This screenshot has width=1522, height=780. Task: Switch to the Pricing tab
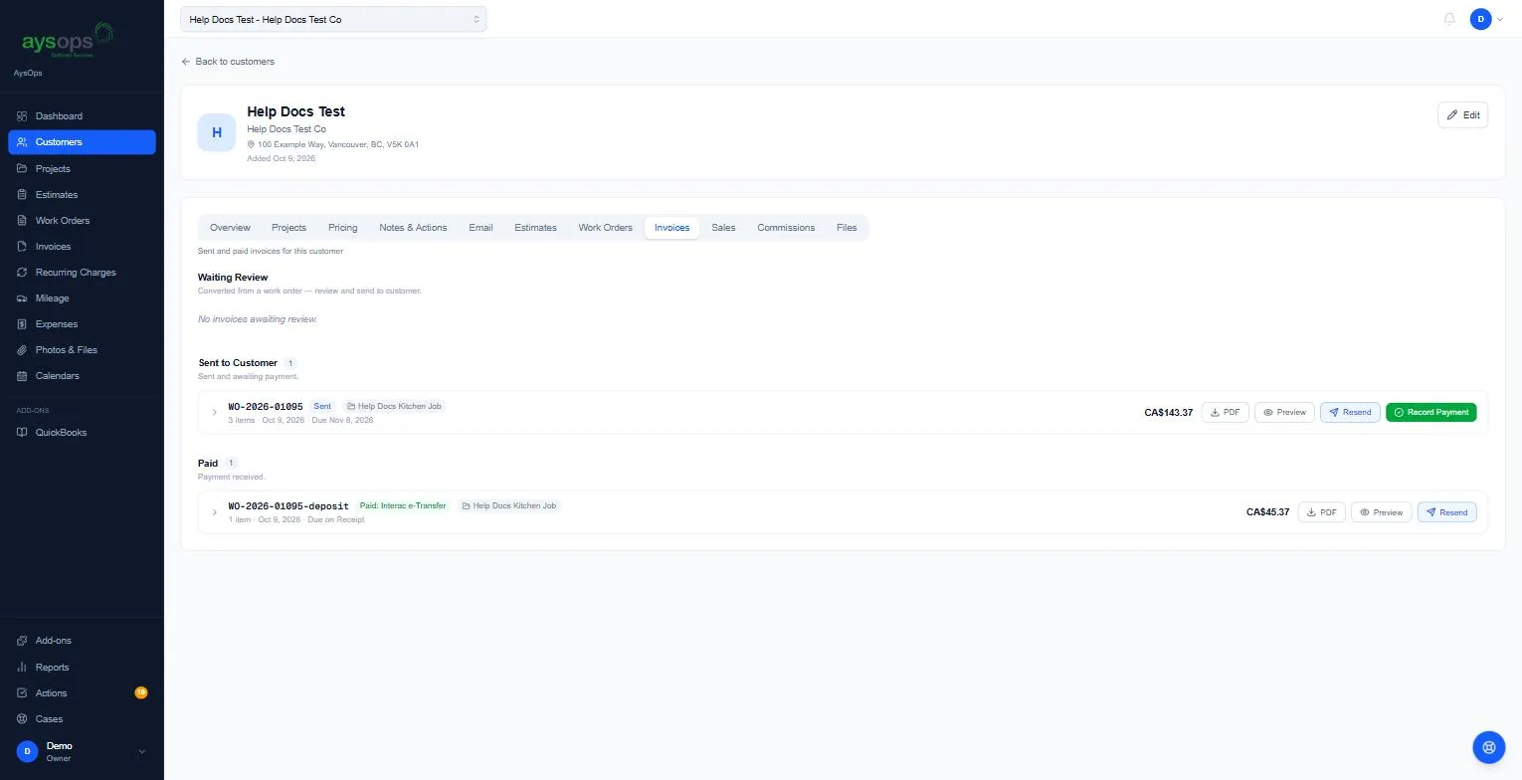tap(342, 228)
